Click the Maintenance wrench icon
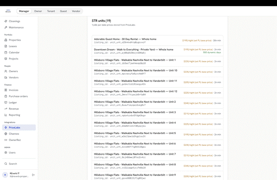 click(x=6, y=27)
